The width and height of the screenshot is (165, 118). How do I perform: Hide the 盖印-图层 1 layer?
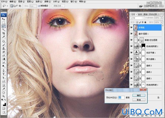click(x=131, y=34)
